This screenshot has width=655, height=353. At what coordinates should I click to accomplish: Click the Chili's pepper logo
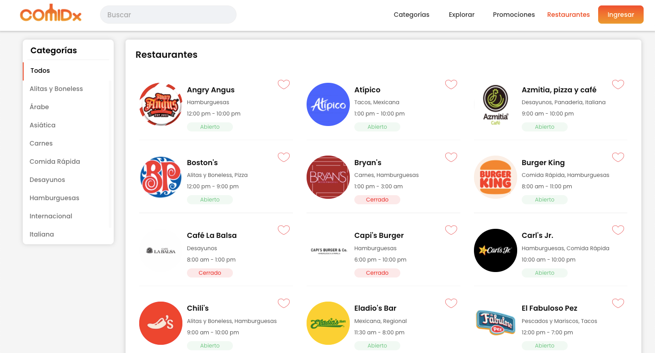click(161, 323)
